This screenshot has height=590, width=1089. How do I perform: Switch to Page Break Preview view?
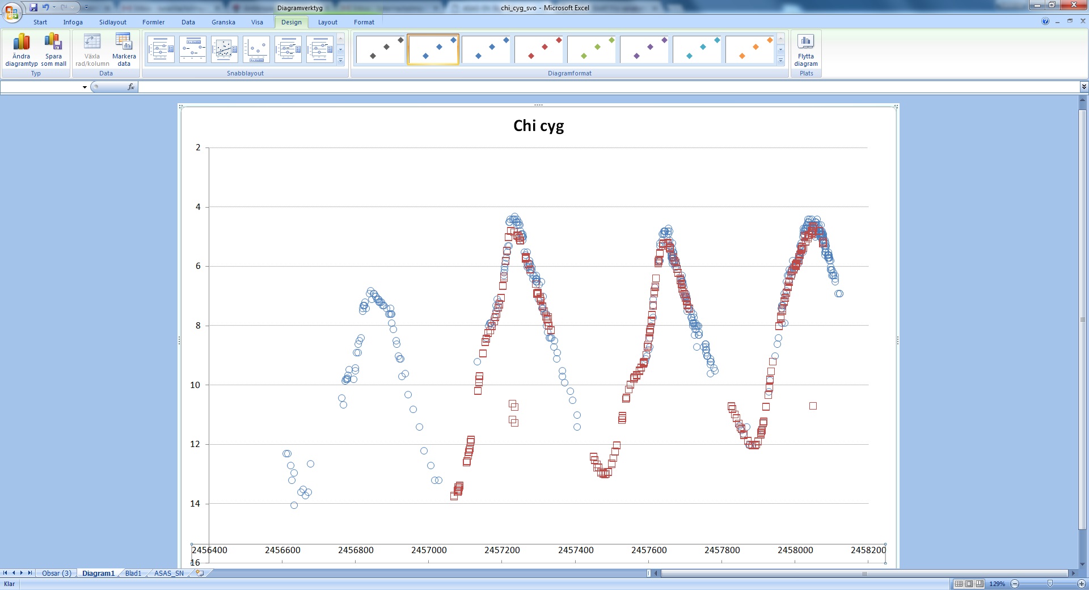point(980,584)
